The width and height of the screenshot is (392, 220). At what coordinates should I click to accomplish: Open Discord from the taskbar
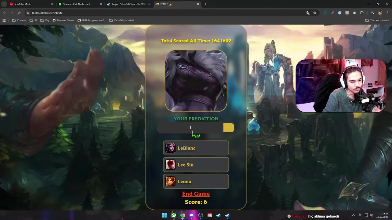pos(192,215)
